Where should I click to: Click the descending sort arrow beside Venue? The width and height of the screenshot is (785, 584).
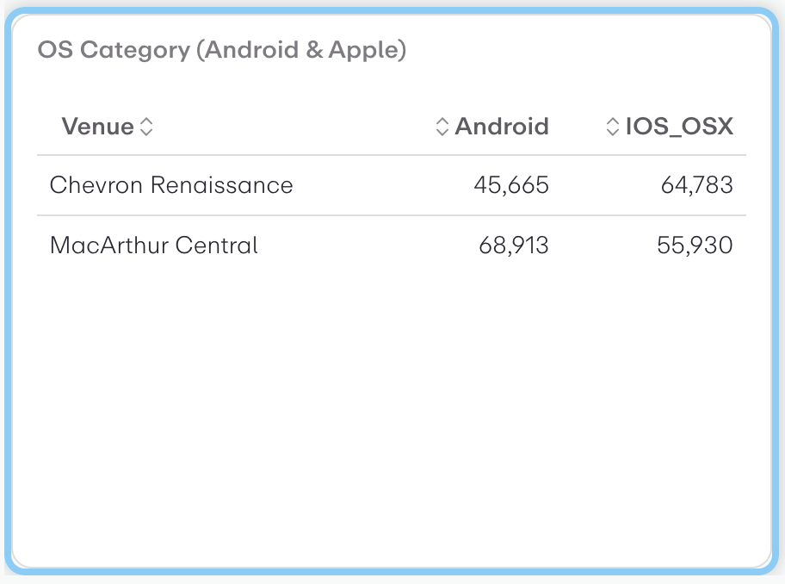pyautogui.click(x=147, y=131)
